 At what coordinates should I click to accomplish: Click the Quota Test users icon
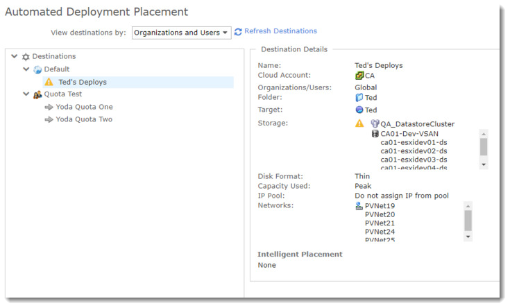click(37, 94)
